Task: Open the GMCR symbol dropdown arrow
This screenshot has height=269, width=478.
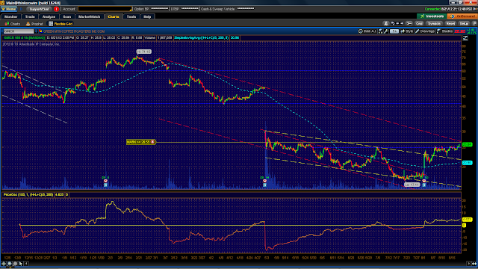Action: pyautogui.click(x=36, y=31)
